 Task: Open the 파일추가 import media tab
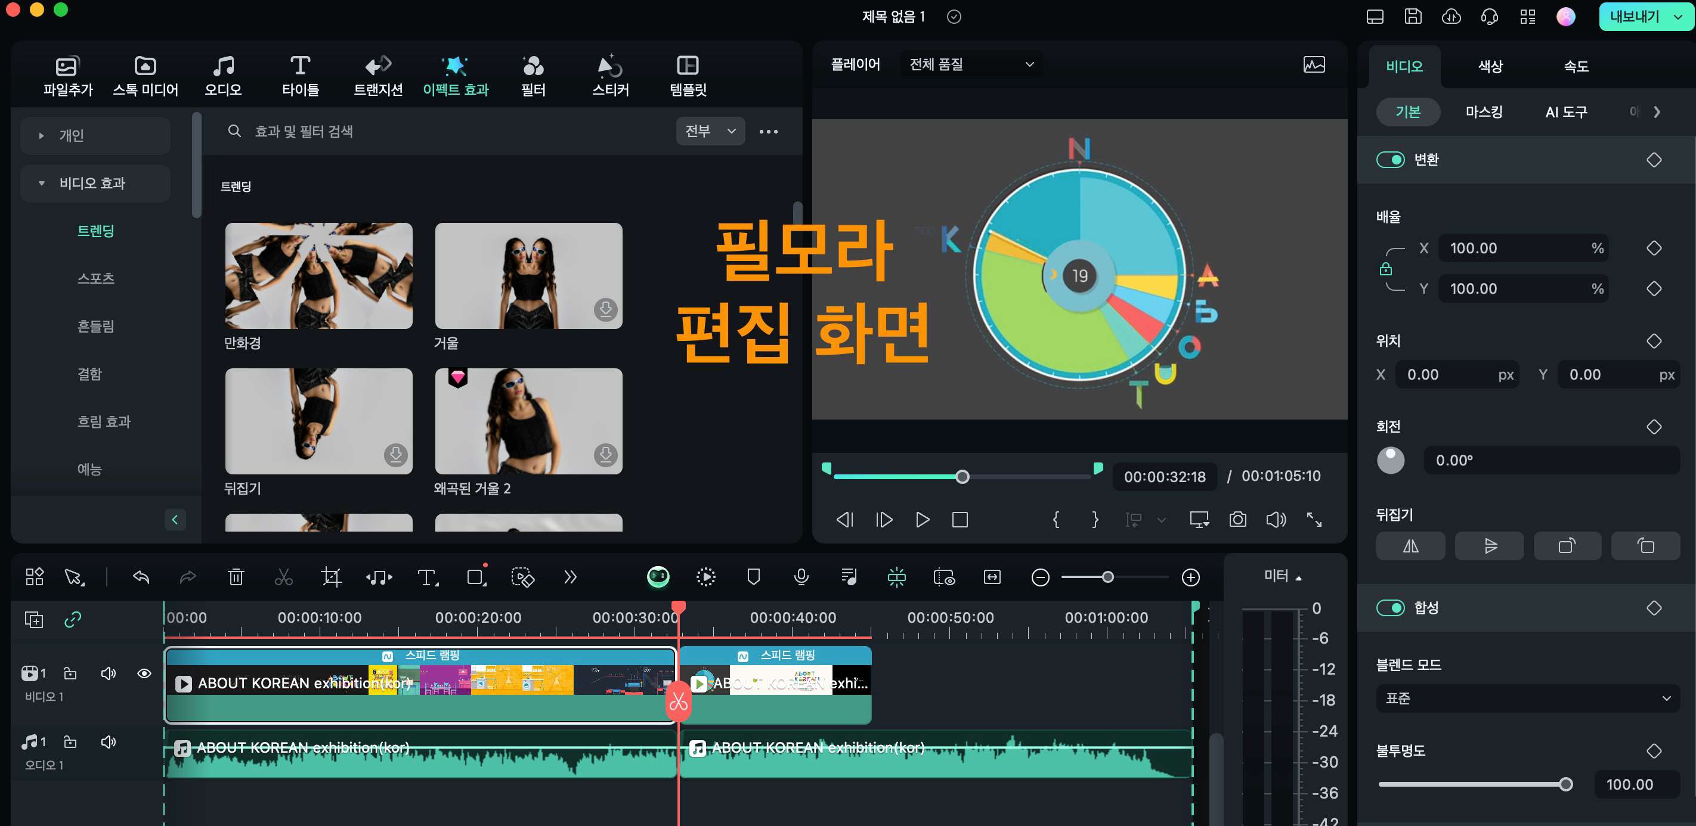tap(68, 76)
